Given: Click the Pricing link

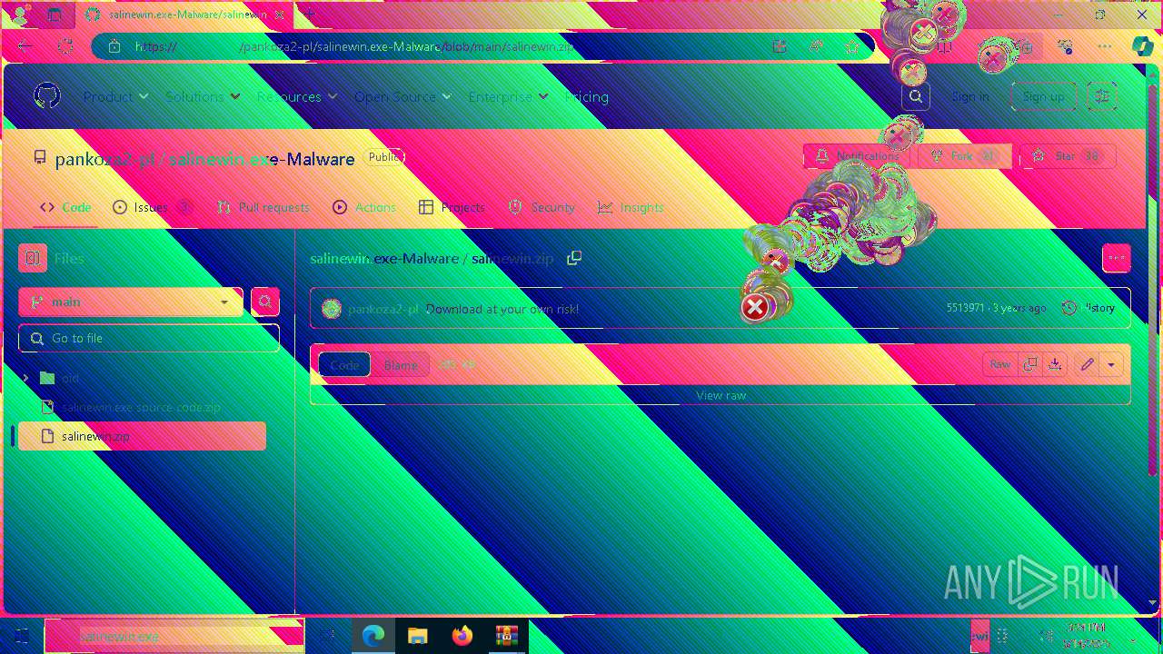Looking at the screenshot, I should [x=587, y=96].
